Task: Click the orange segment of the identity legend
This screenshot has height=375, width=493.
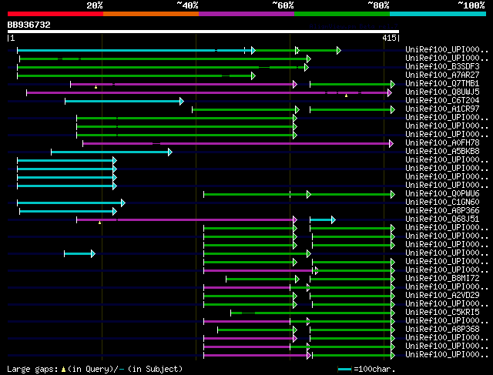Action: (150, 14)
